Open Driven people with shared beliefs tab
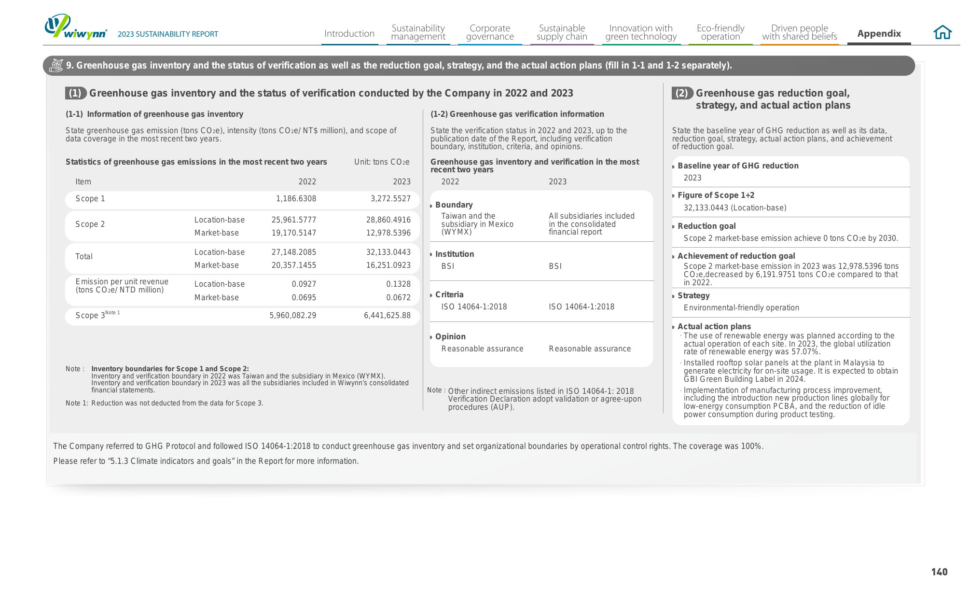The image size is (969, 599). pyautogui.click(x=800, y=32)
